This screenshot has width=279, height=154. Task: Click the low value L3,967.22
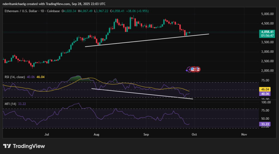101,11
